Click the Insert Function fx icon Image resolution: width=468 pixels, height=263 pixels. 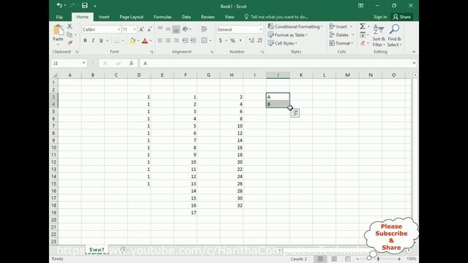[x=131, y=64]
